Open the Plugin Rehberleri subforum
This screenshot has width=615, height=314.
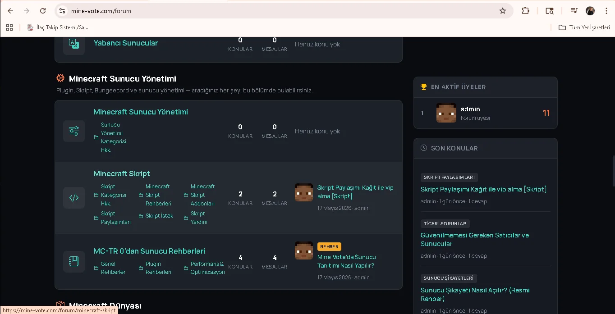pos(158,268)
